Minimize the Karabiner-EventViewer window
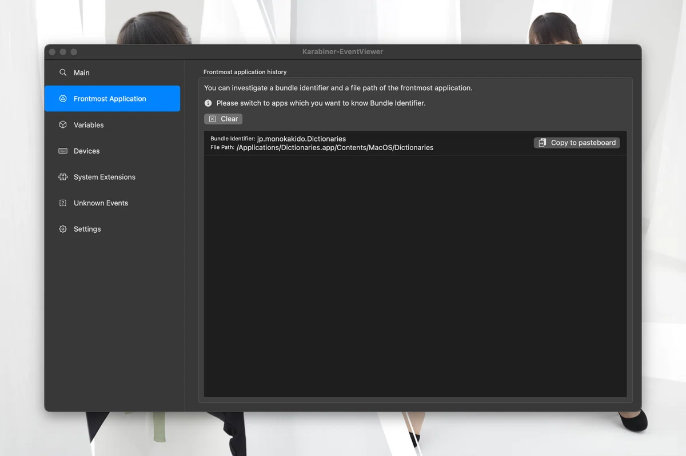The image size is (686, 456). coord(63,52)
